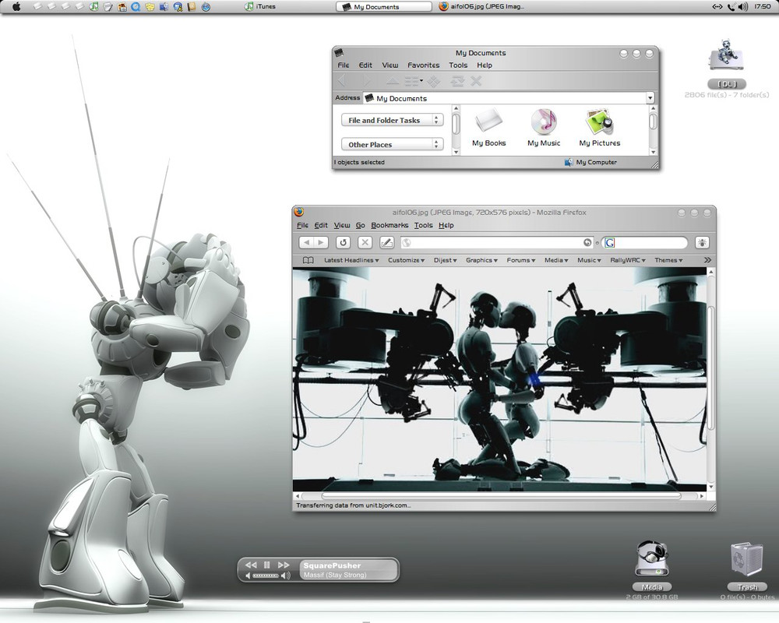Open Tools menu in My Documents window
The width and height of the screenshot is (779, 623).
click(458, 65)
